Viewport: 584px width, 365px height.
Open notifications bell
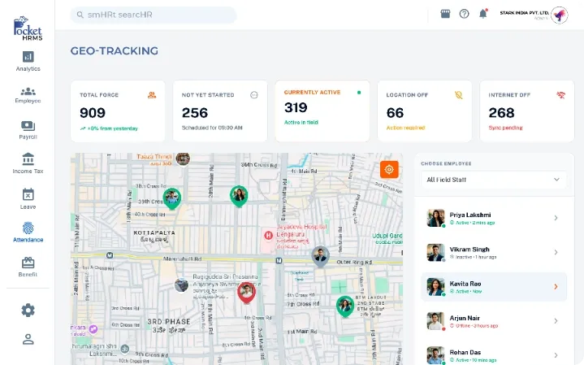click(x=483, y=14)
